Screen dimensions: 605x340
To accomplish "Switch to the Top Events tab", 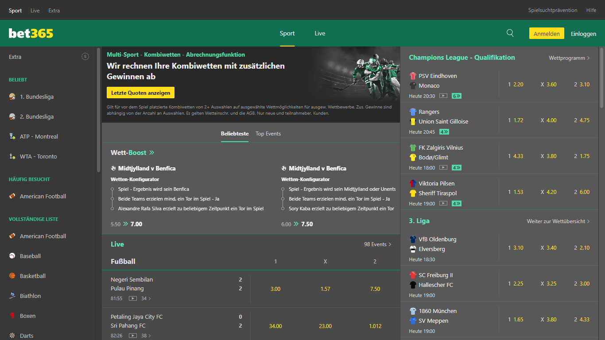I will coord(268,134).
